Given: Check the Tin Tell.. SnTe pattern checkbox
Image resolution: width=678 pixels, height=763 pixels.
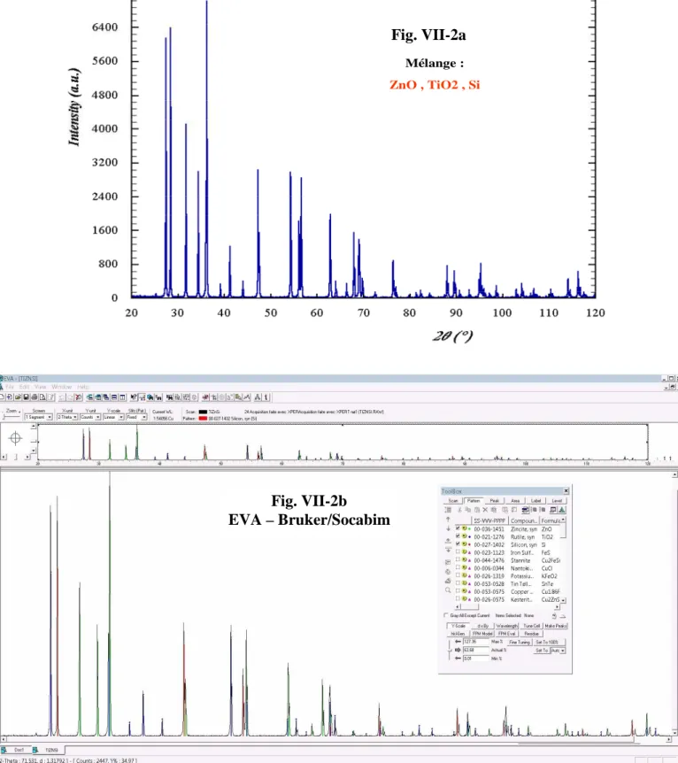Looking at the screenshot, I should (458, 583).
